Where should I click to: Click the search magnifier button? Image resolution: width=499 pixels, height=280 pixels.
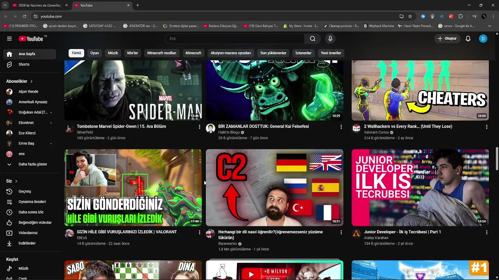click(x=313, y=38)
